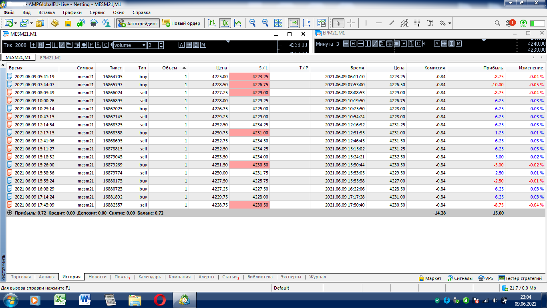The width and height of the screenshot is (547, 308).
Task: Open the Вставка menu
Action: click(x=46, y=12)
